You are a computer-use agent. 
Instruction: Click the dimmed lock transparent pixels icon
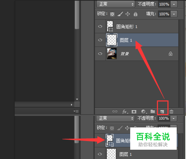tap(112, 128)
